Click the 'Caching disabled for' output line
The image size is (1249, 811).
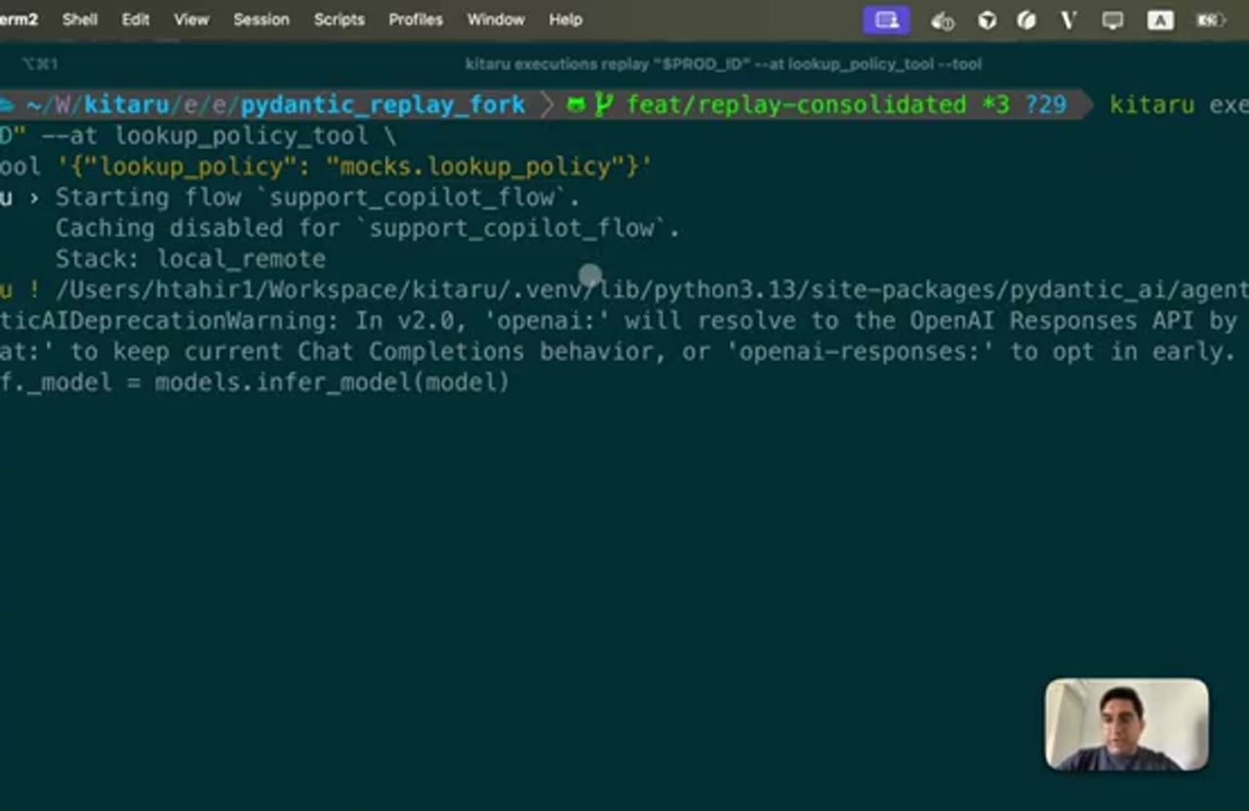368,228
